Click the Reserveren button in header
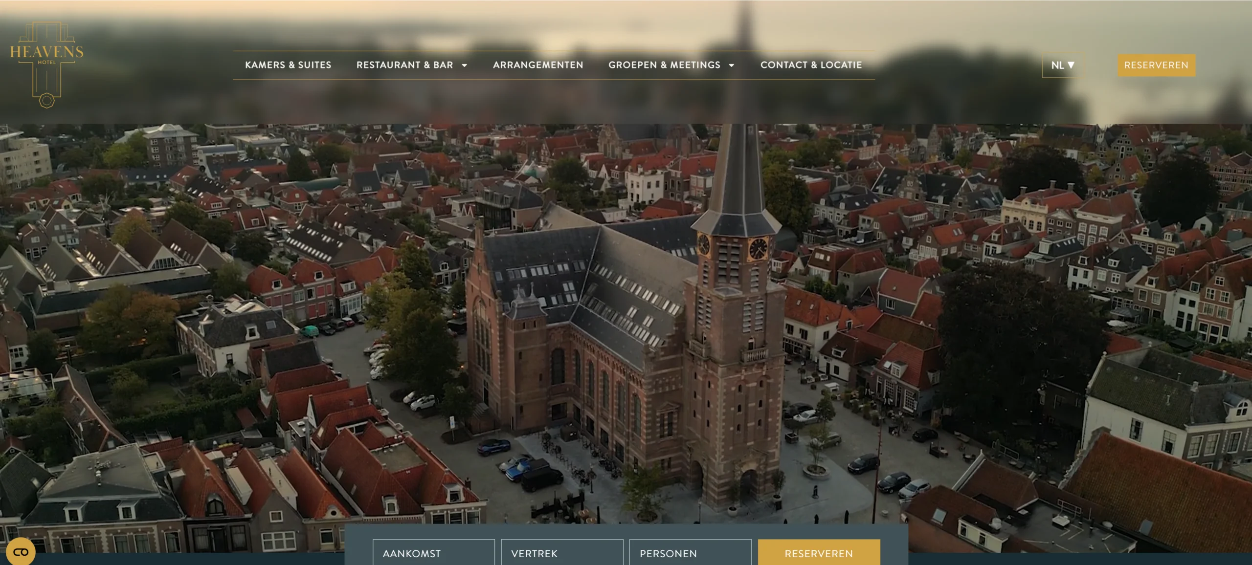This screenshot has width=1252, height=565. 1156,65
